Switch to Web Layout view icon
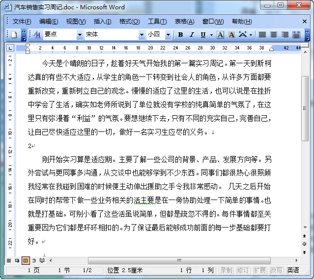Image resolution: width=314 pixels, height=279 pixels. point(17,260)
